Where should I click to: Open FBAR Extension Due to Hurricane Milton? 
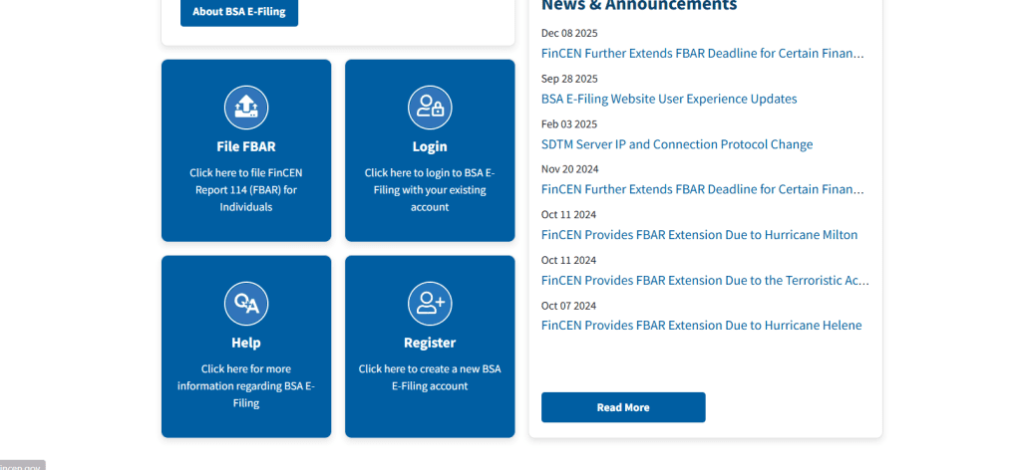click(699, 235)
